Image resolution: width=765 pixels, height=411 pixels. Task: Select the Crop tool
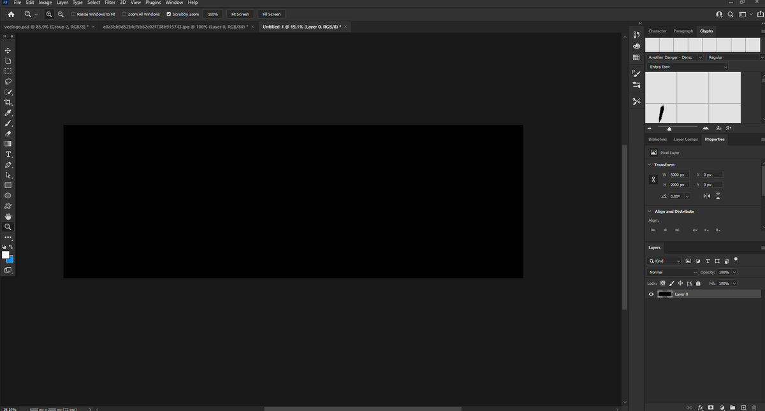pos(8,102)
